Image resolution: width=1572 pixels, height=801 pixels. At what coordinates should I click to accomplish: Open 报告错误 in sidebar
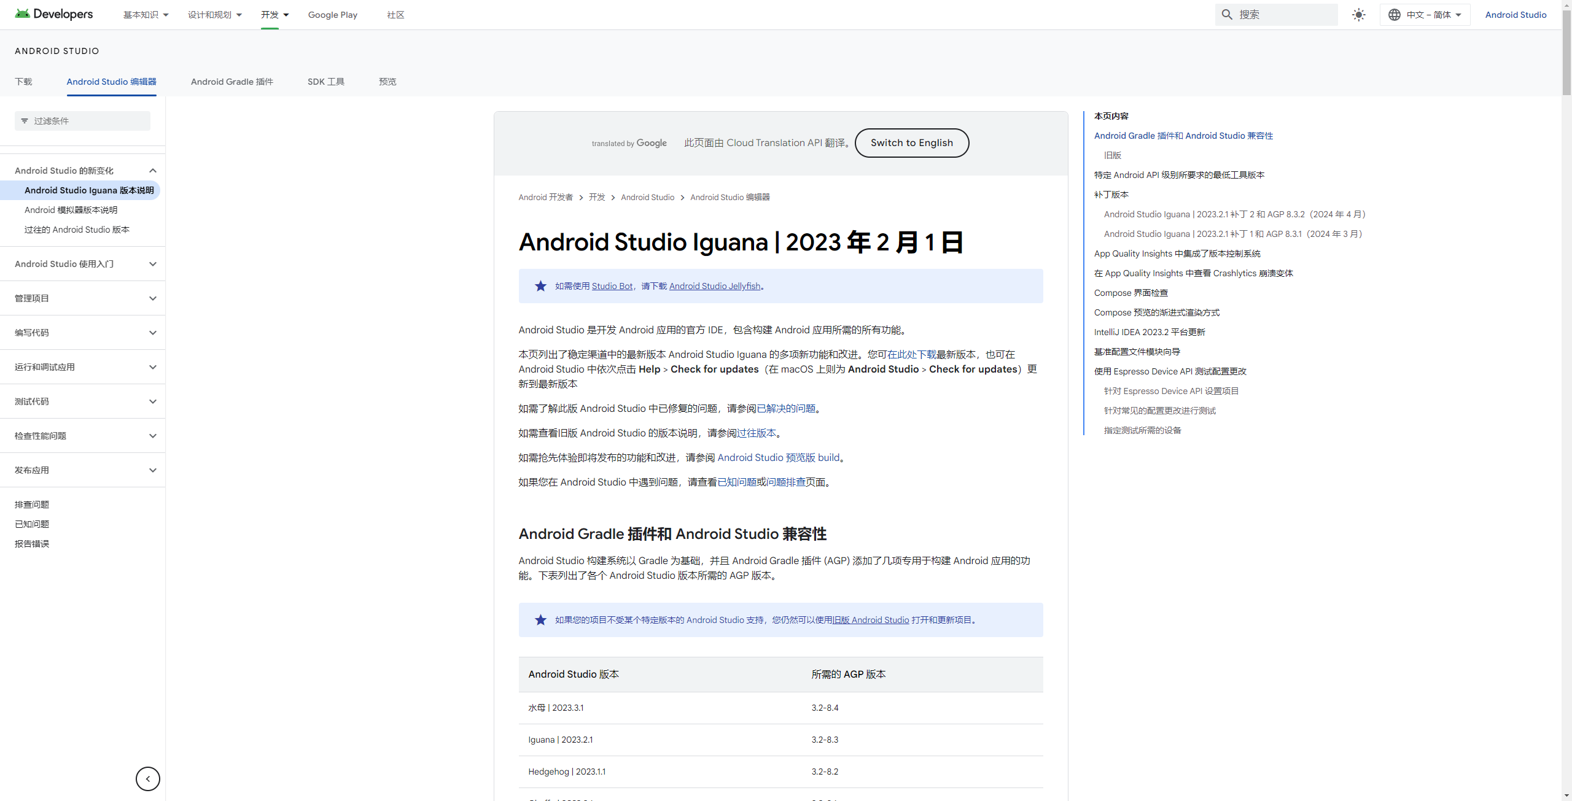32,544
